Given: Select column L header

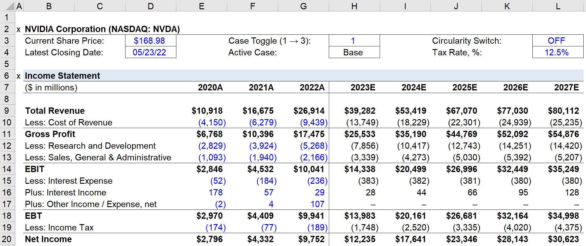Looking at the screenshot, I should point(558,6).
